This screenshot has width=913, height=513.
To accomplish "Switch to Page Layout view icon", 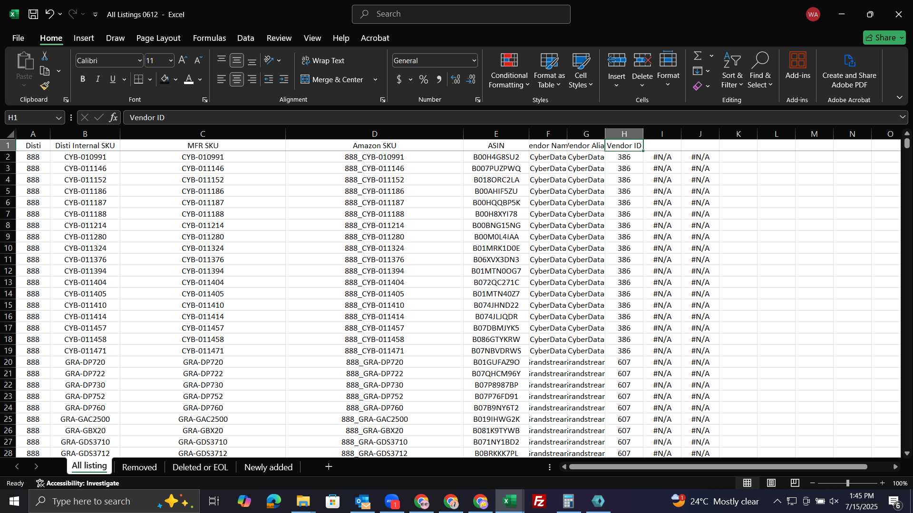I will pyautogui.click(x=771, y=483).
